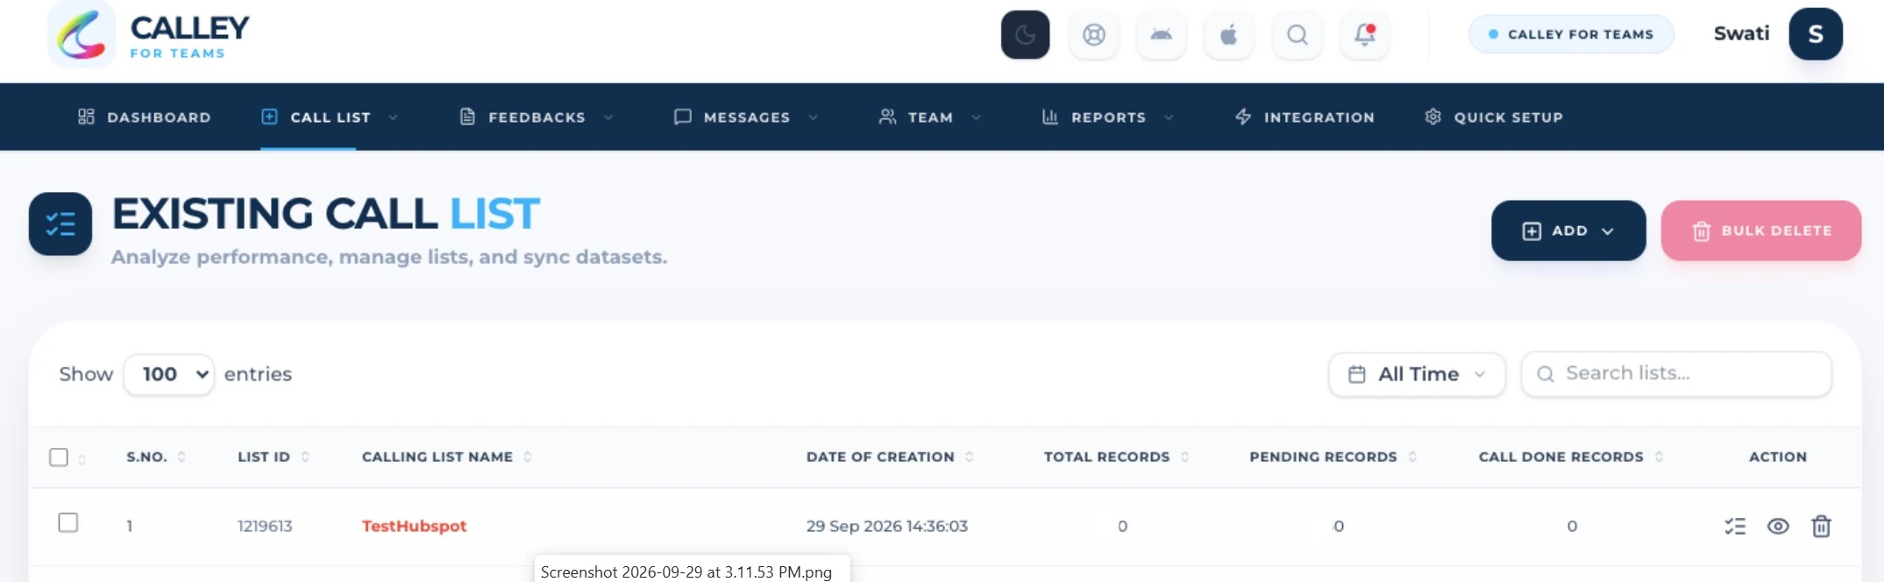Click the Reports bar chart icon
Screen dimensions: 1884x582
(x=1049, y=117)
